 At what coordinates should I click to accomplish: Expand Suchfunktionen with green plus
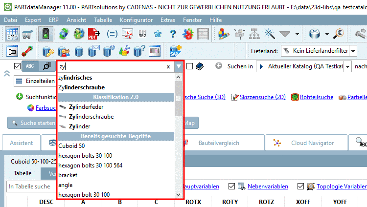(x=20, y=96)
